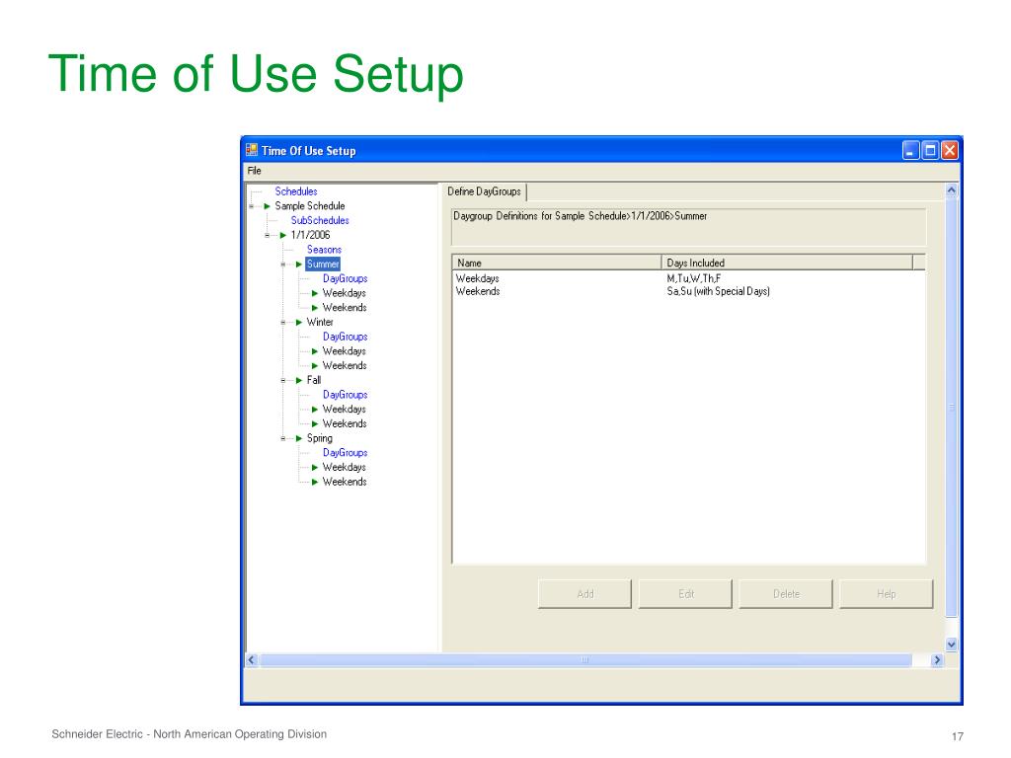Select the Fall season node
This screenshot has width=1011, height=758.
tap(313, 380)
